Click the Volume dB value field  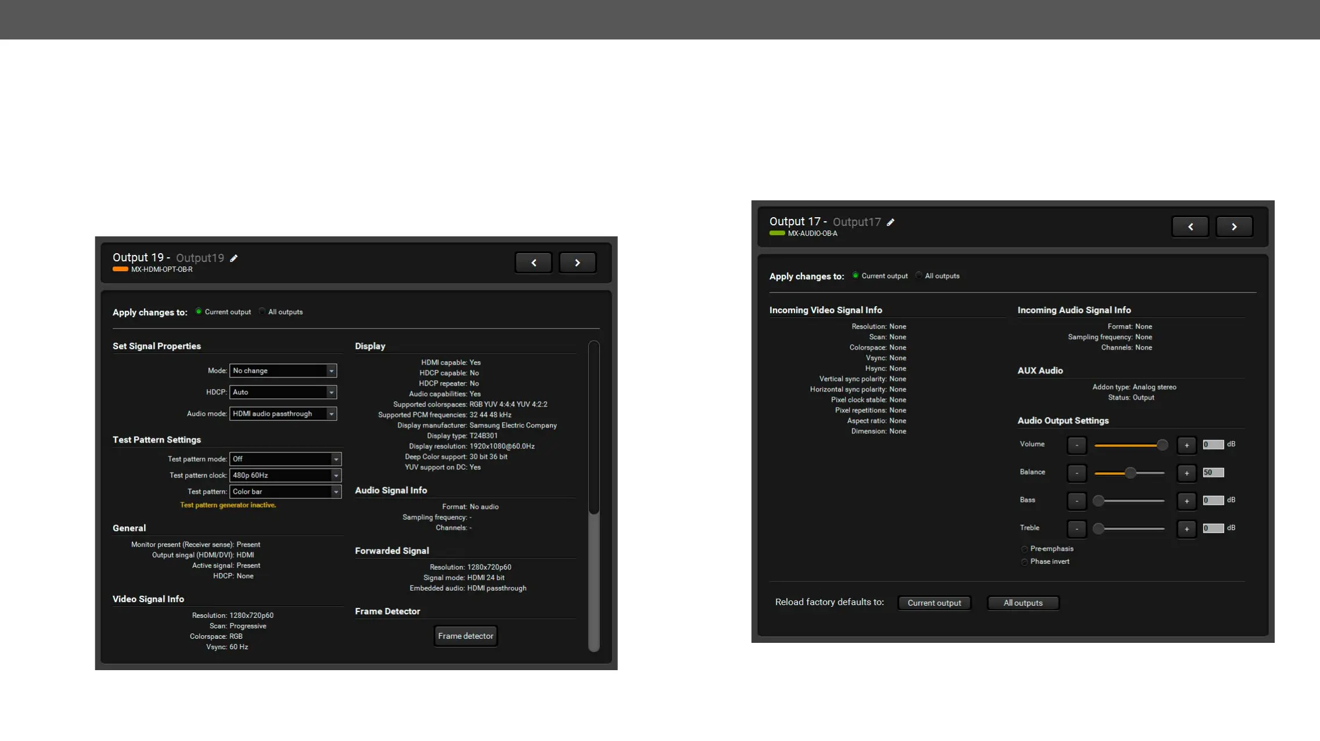(1213, 445)
